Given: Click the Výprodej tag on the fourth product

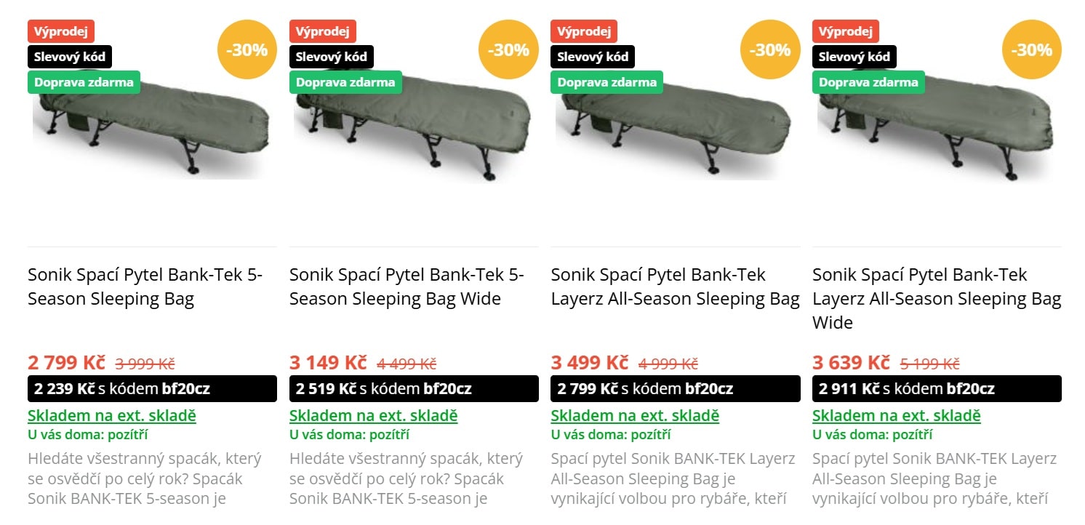Looking at the screenshot, I should tap(845, 31).
